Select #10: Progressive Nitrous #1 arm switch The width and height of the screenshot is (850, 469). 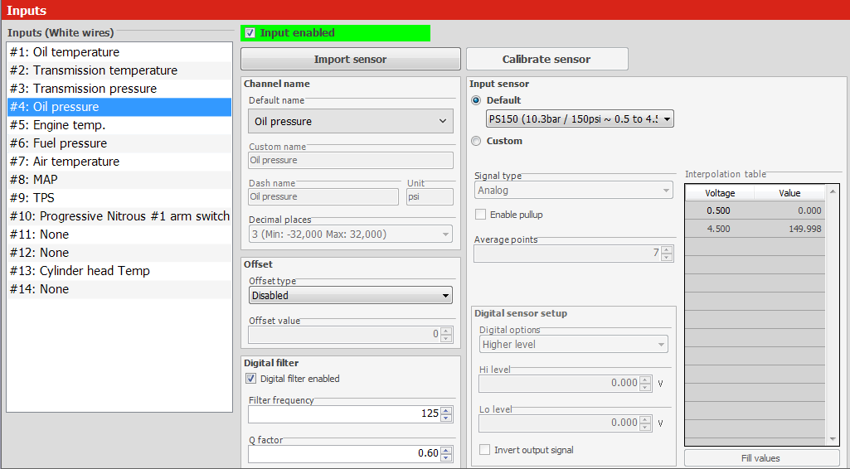point(119,216)
